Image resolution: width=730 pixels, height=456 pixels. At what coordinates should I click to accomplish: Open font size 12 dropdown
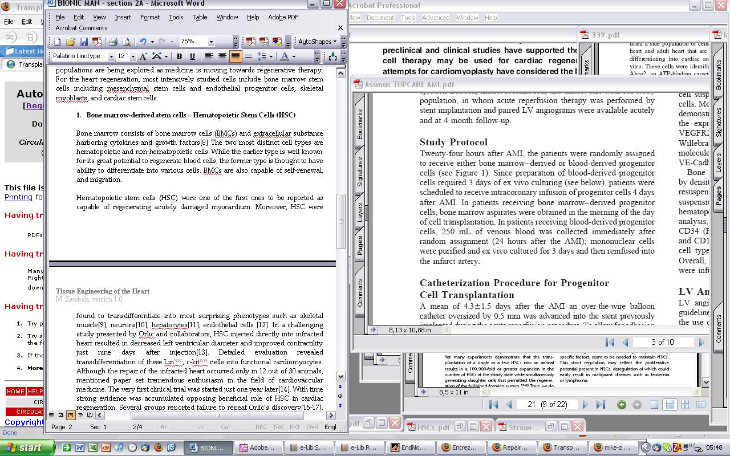pos(133,56)
